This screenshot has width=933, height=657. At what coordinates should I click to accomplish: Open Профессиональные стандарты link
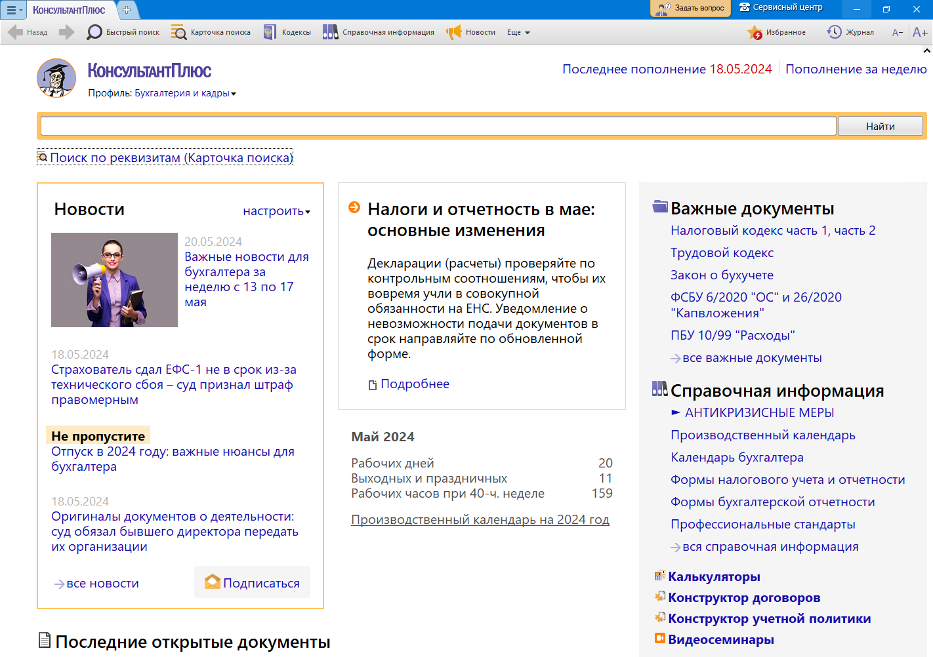click(x=763, y=524)
